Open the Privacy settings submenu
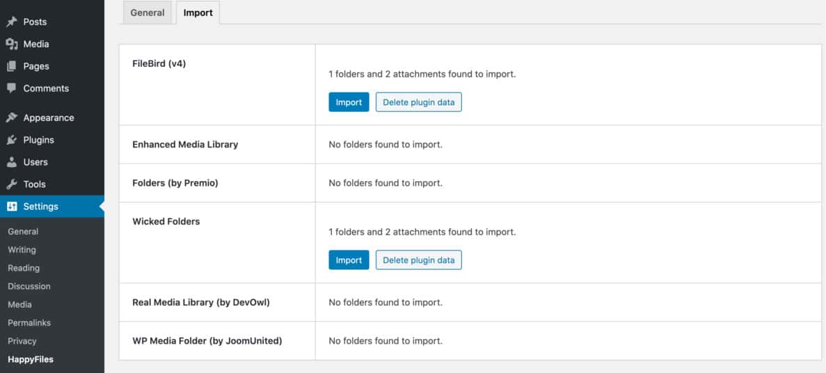The image size is (826, 373). (22, 341)
